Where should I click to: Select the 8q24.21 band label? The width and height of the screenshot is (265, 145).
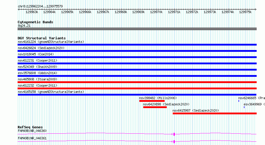click(x=24, y=26)
